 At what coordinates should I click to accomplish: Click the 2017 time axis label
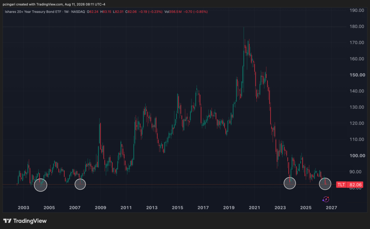click(203, 208)
